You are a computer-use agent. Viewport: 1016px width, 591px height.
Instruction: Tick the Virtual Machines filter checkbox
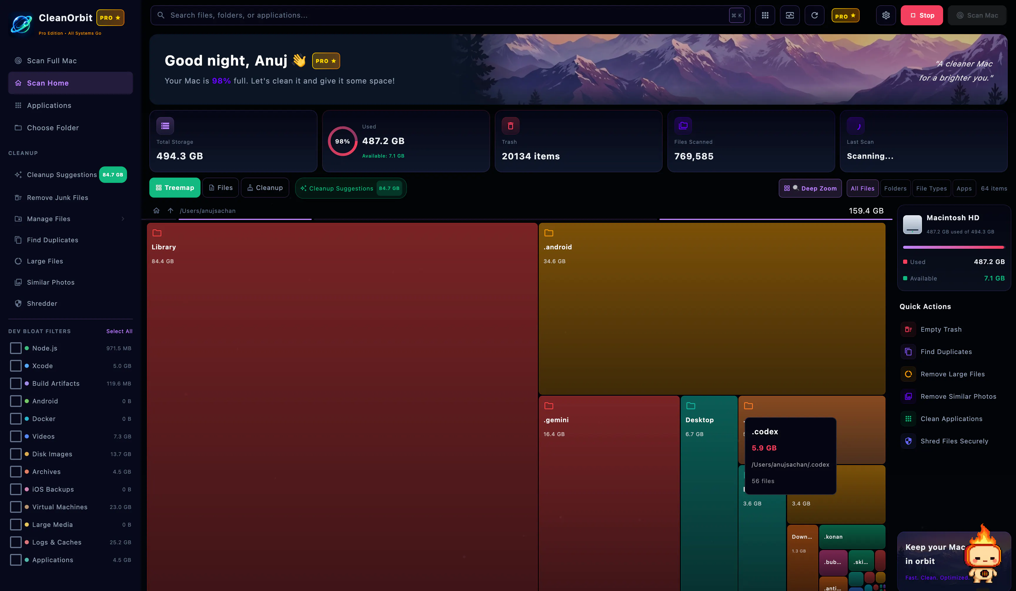click(x=16, y=507)
